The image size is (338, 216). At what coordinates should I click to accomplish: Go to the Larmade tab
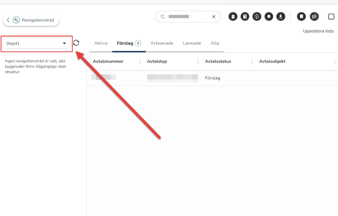(192, 43)
